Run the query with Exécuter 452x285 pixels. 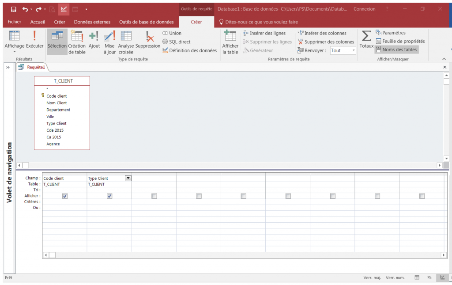tap(34, 39)
